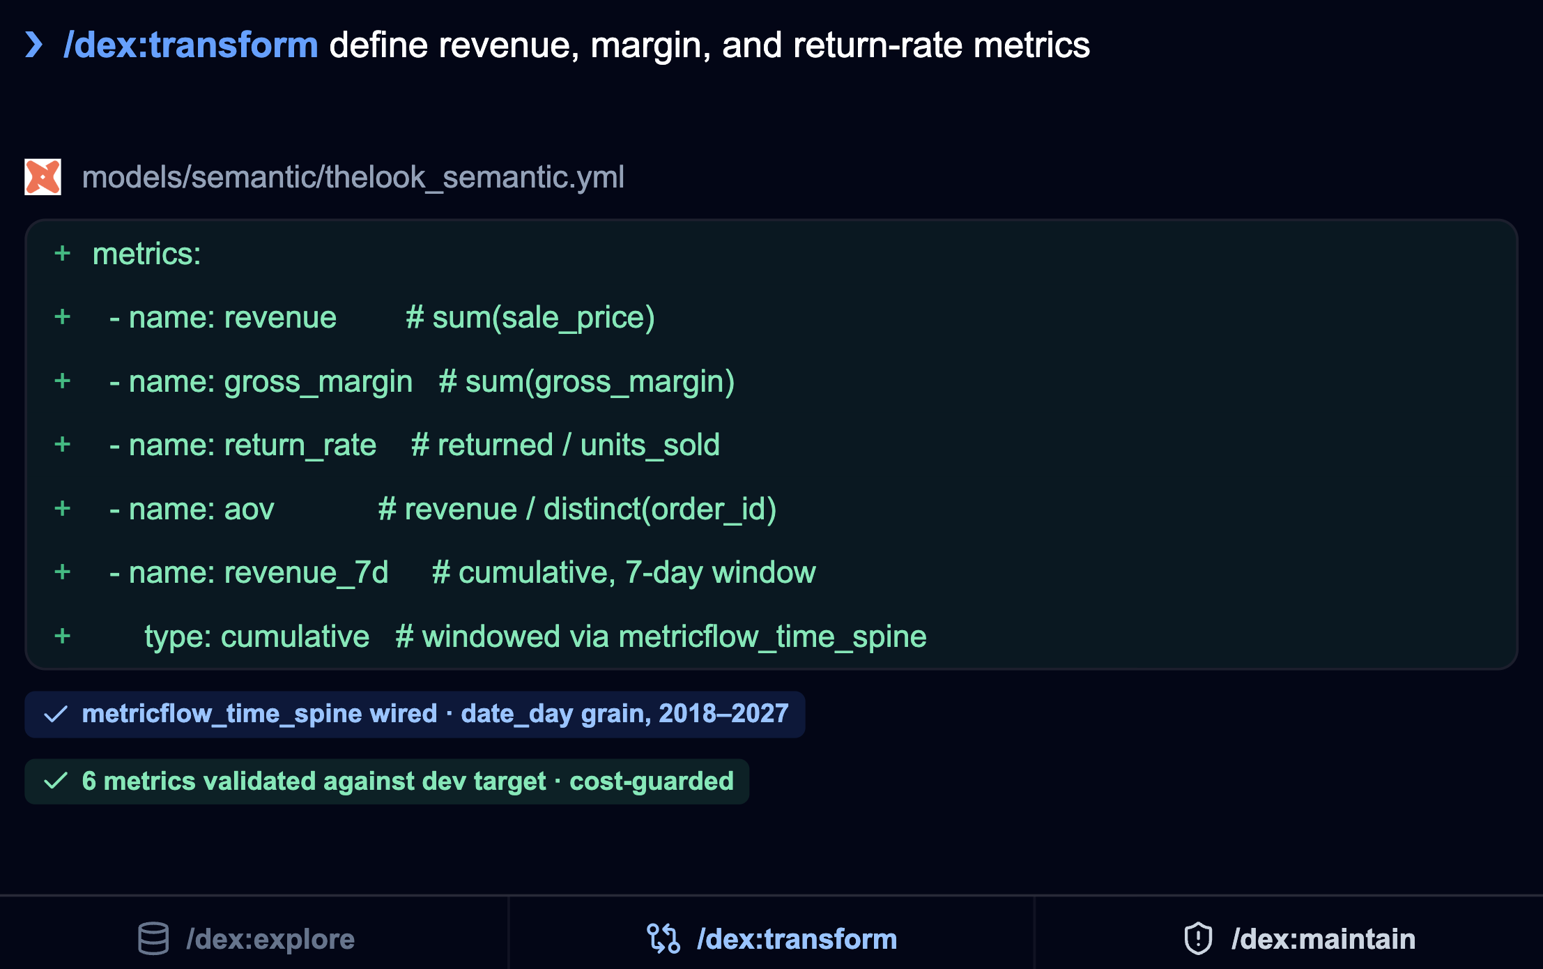Click the checkmark icon on the time_spine badge
This screenshot has width=1543, height=969.
tap(56, 714)
